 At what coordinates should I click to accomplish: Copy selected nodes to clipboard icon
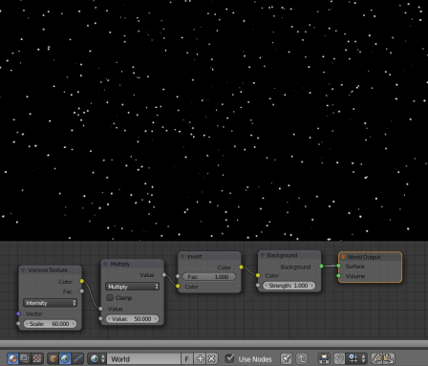(x=377, y=358)
